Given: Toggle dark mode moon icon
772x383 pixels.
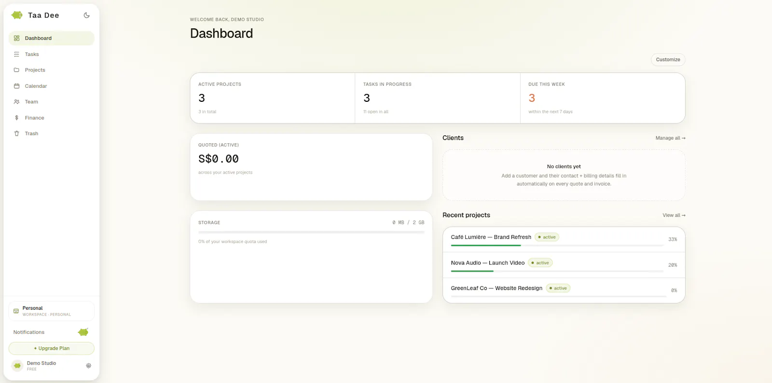Looking at the screenshot, I should pyautogui.click(x=87, y=15).
